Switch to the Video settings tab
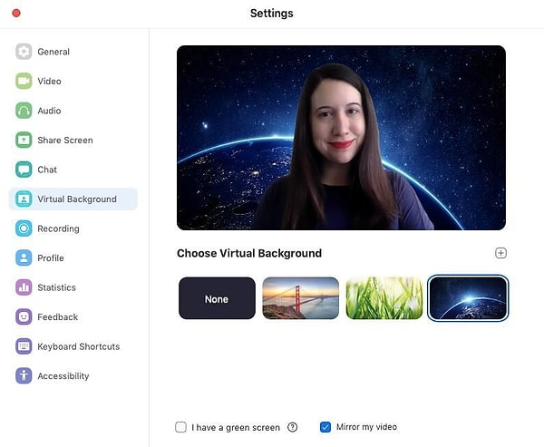The image size is (544, 447). coord(49,82)
